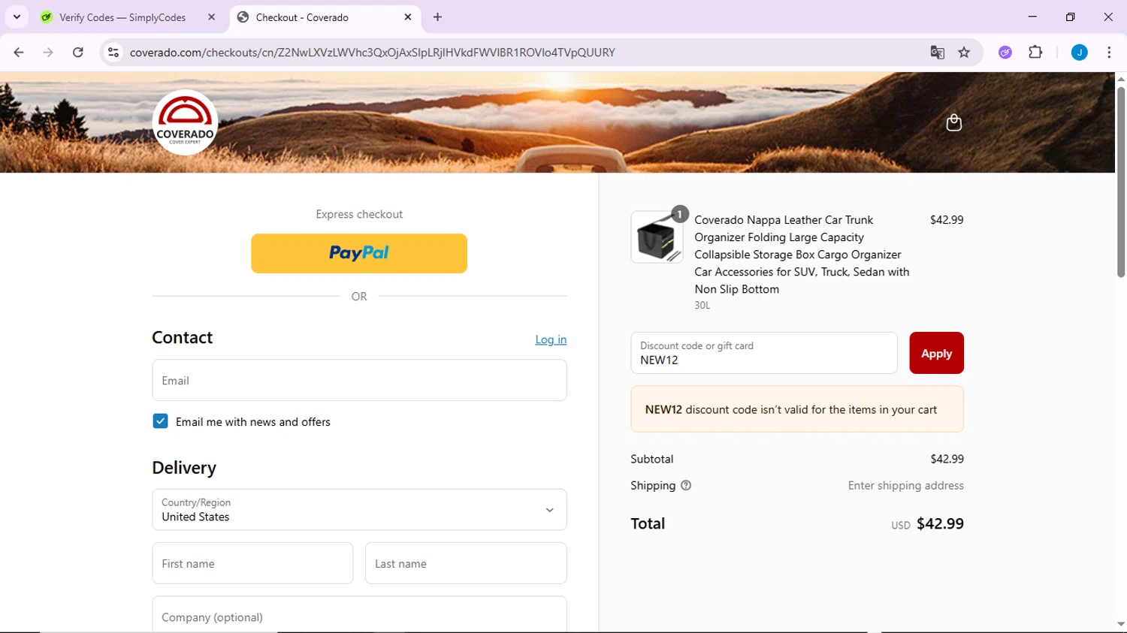Open the Chrome profile avatar
The image size is (1127, 633).
point(1079,53)
